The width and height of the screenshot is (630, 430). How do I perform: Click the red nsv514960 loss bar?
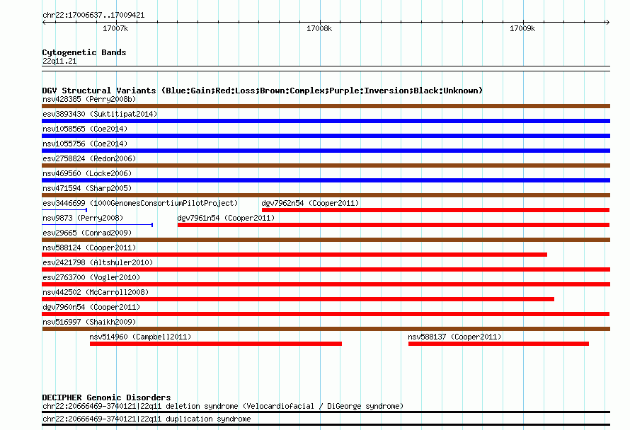click(x=216, y=344)
